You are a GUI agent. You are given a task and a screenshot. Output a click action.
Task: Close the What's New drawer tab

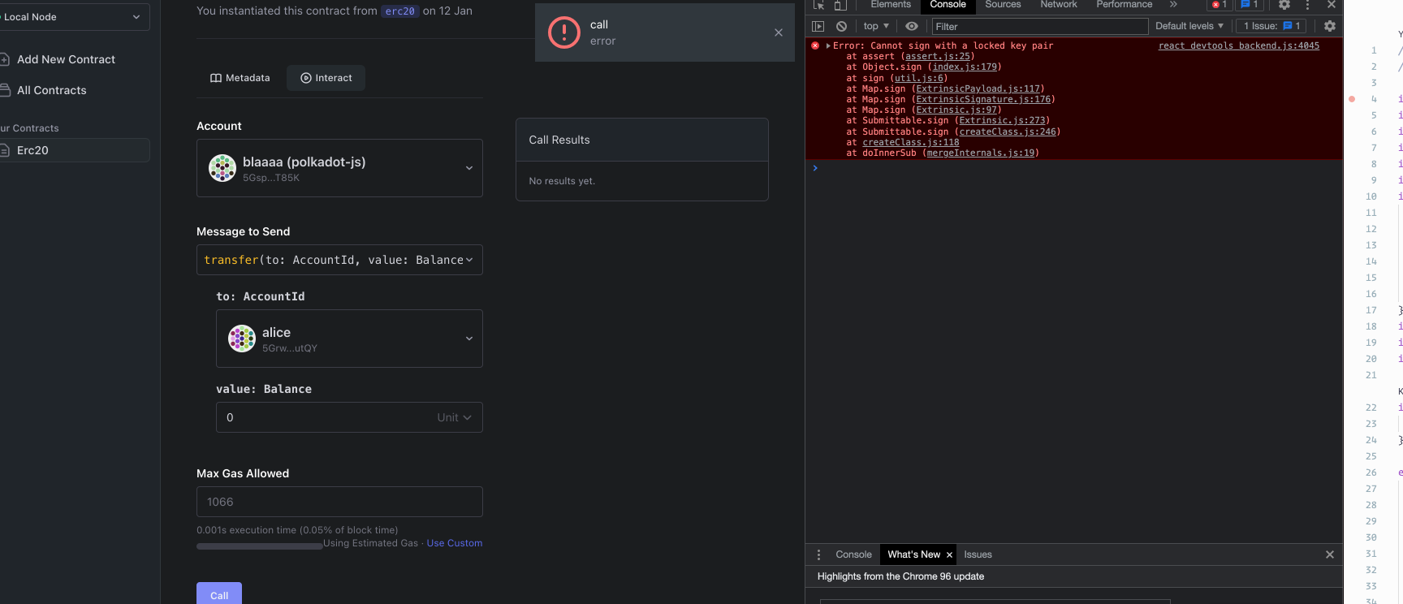coord(949,555)
